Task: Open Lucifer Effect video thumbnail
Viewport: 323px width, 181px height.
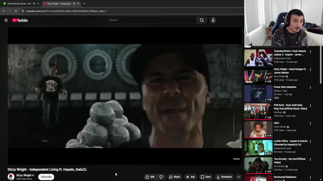Action: 258,148
